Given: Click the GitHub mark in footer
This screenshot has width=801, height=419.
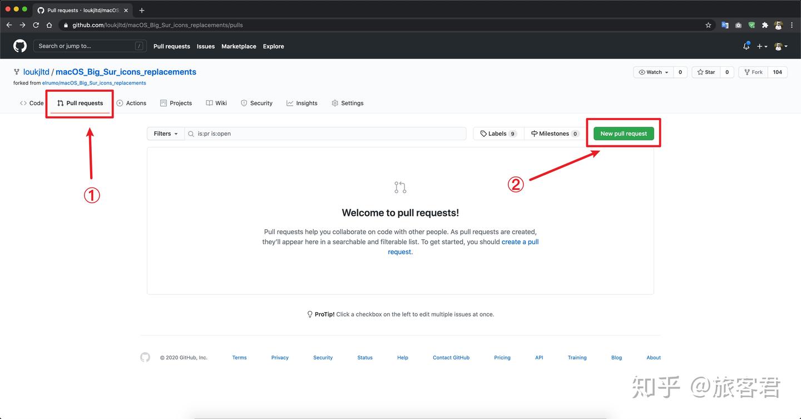Looking at the screenshot, I should point(145,357).
